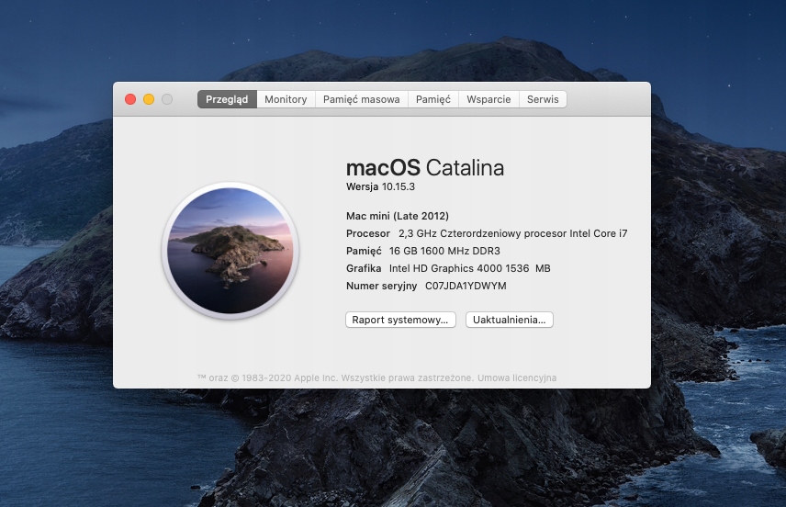
Task: Click the Uaktualnienia... button
Action: pyautogui.click(x=510, y=320)
